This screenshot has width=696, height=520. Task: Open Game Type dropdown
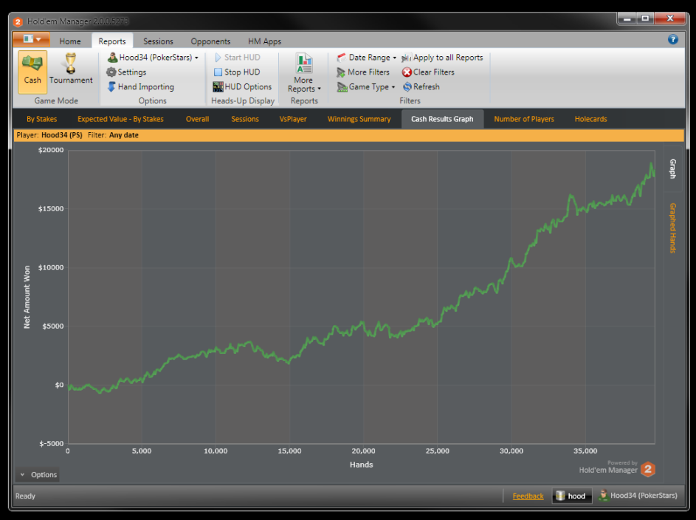pyautogui.click(x=366, y=86)
